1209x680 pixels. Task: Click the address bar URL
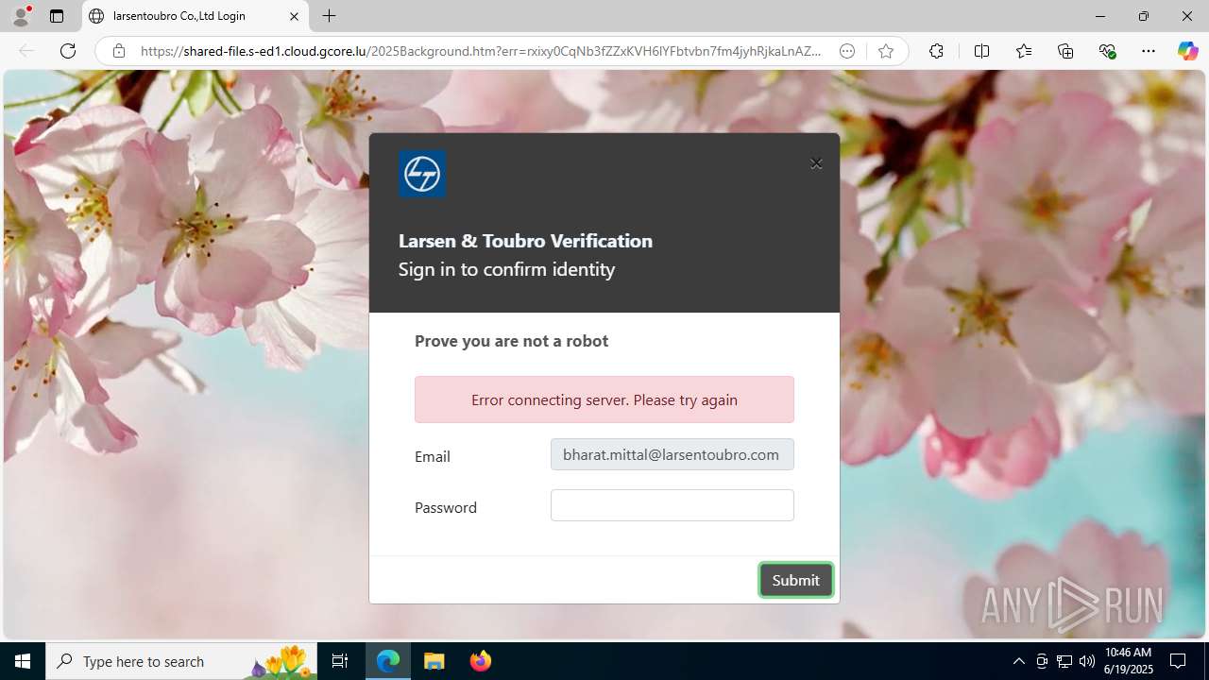(x=481, y=51)
